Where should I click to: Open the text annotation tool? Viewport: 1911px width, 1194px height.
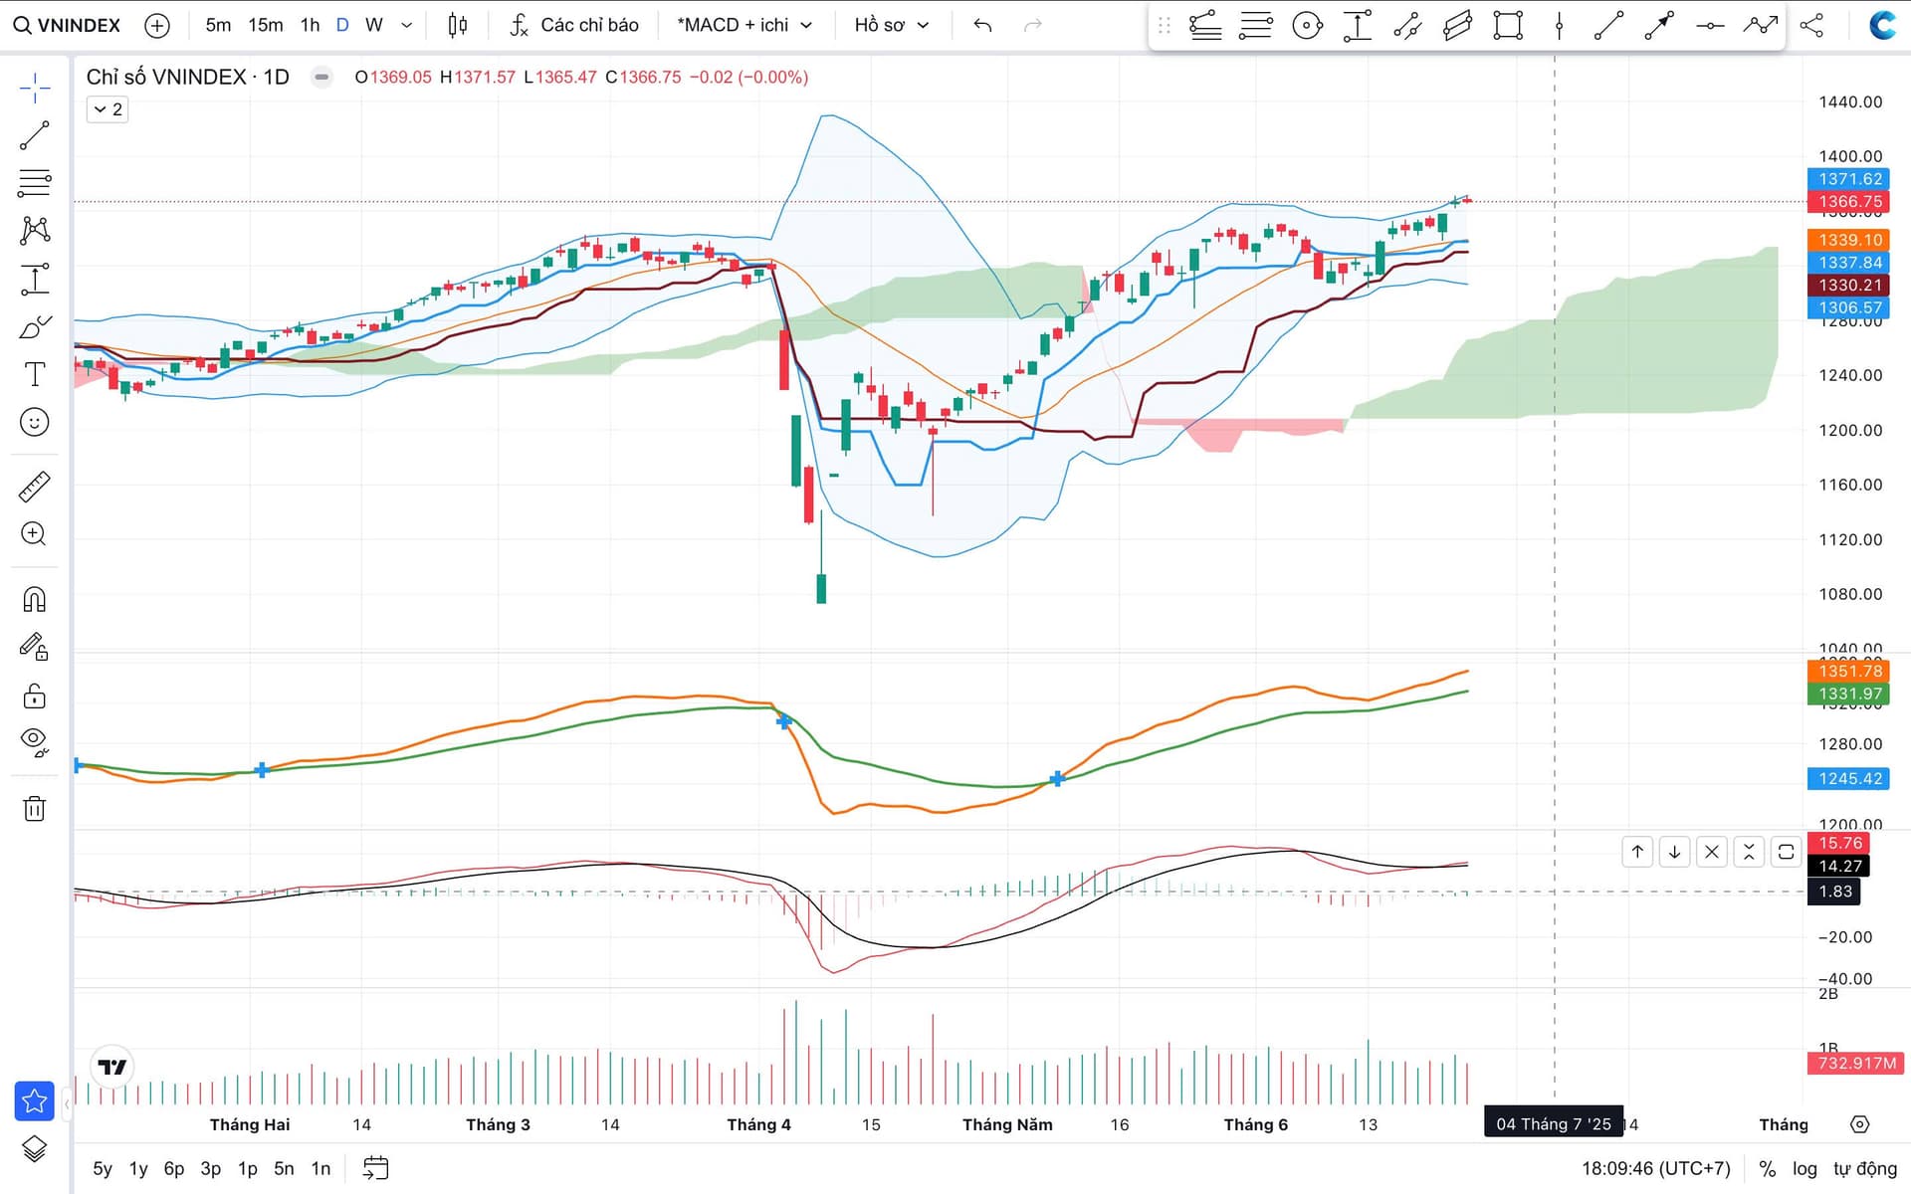tap(34, 374)
